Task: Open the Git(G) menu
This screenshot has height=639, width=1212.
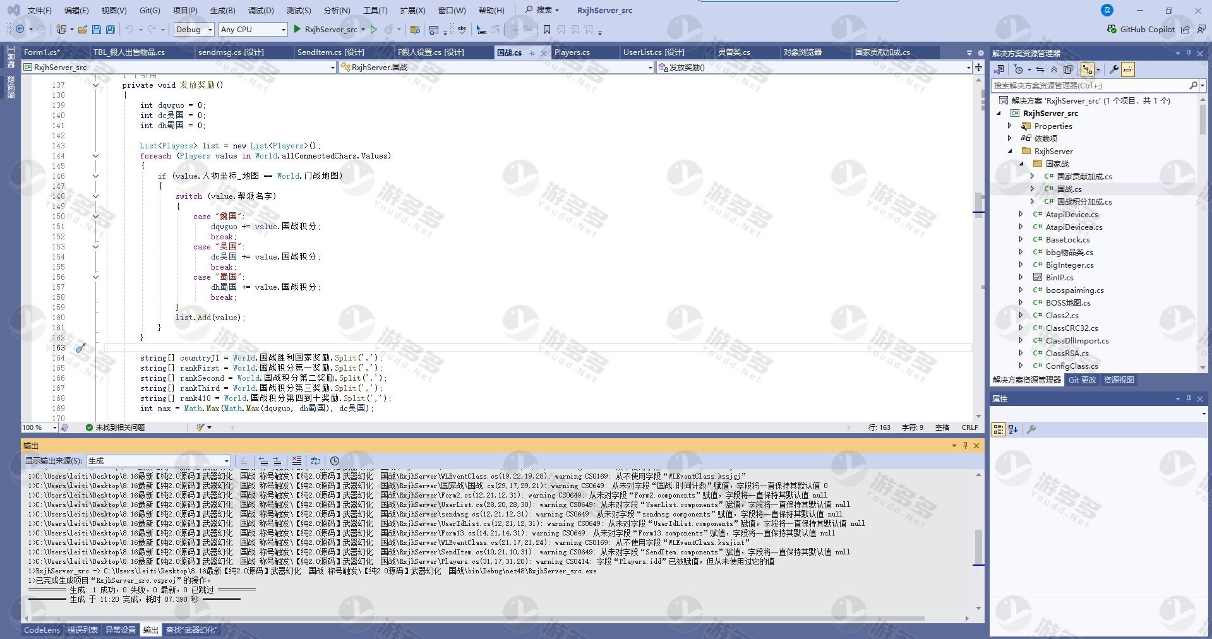Action: 150,10
